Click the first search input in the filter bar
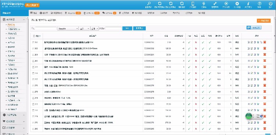276x135 pixels. click(46, 29)
